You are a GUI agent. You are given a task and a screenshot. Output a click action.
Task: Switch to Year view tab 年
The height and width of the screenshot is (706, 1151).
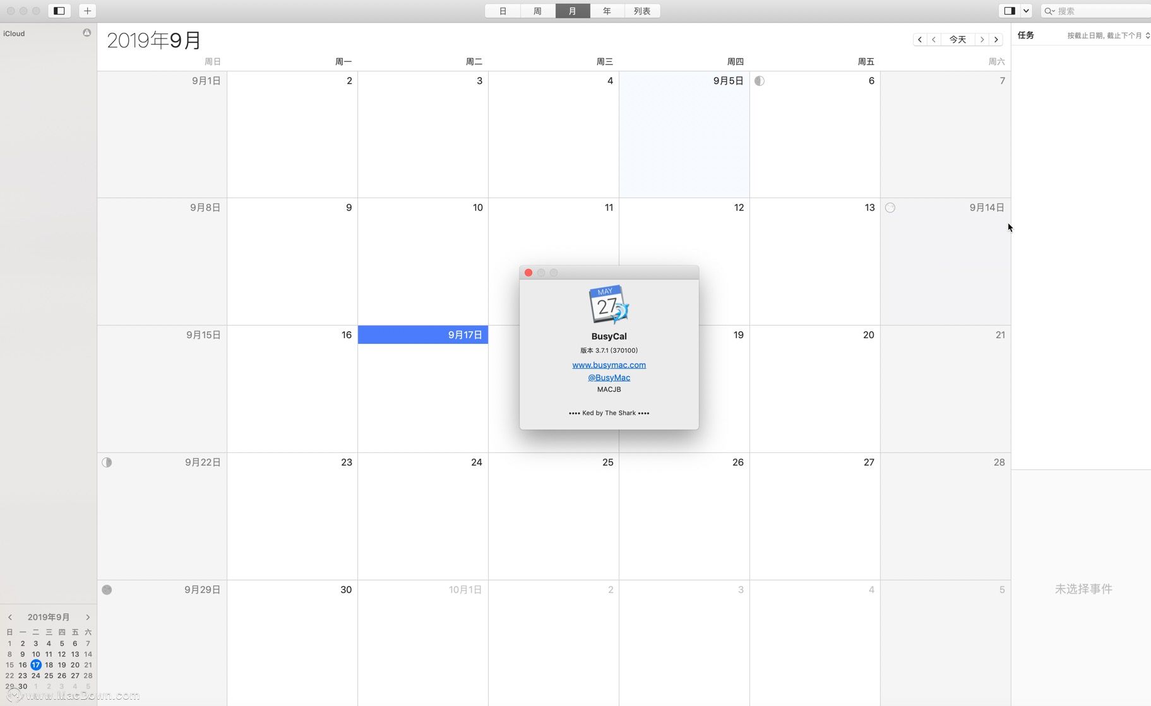[607, 11]
